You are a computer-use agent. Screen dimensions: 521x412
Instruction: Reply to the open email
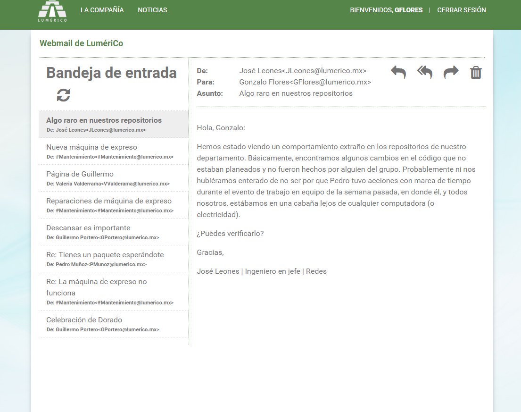click(x=398, y=72)
